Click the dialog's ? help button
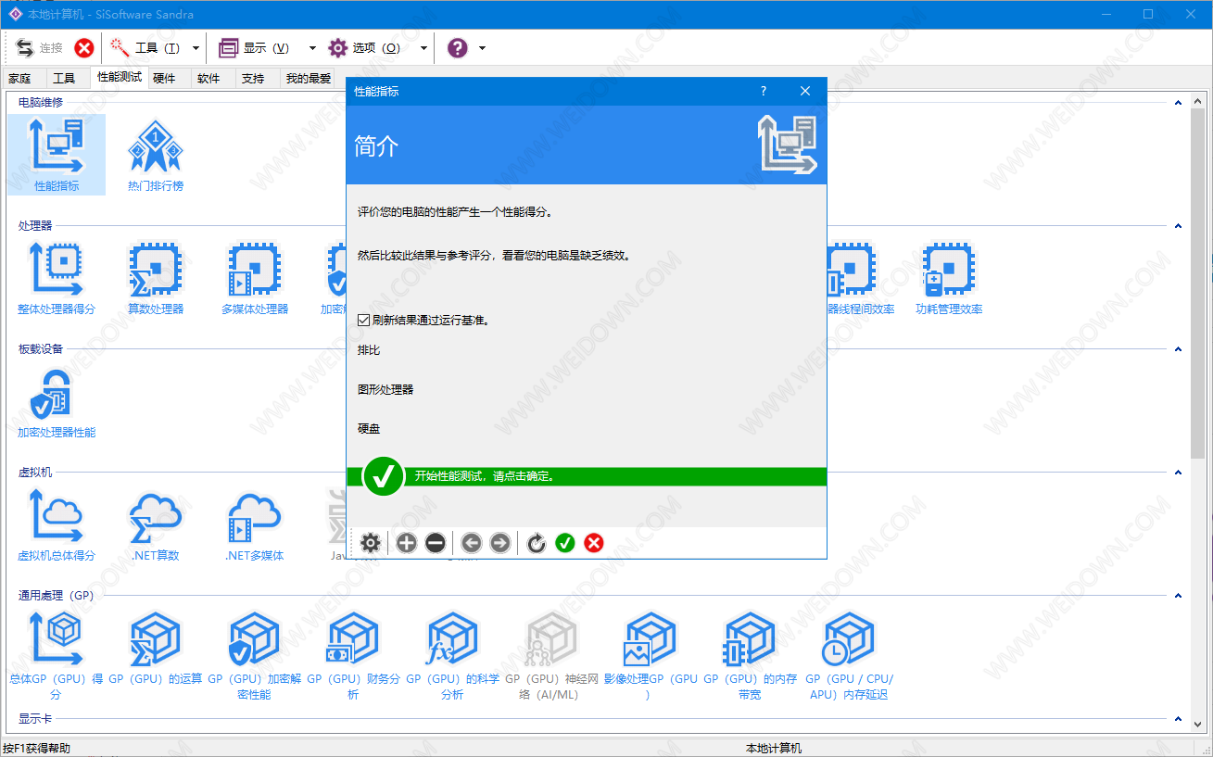 point(764,91)
